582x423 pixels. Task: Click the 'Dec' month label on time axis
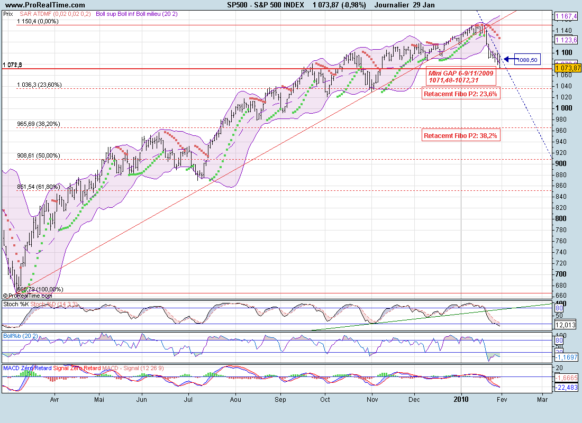414,400
